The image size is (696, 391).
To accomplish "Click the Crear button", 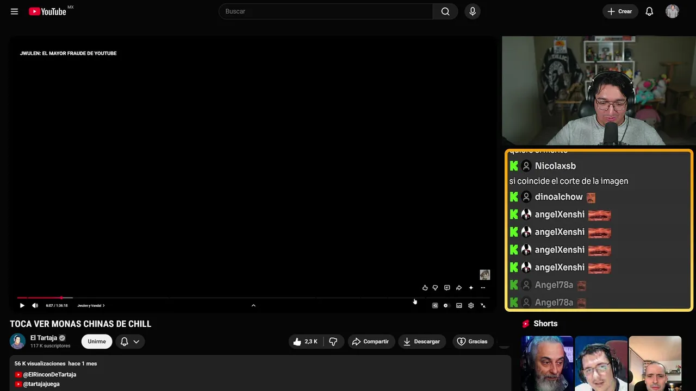I will (x=620, y=11).
